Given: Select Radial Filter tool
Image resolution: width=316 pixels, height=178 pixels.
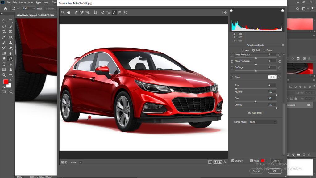Looking at the screenshot, I should [126, 12].
